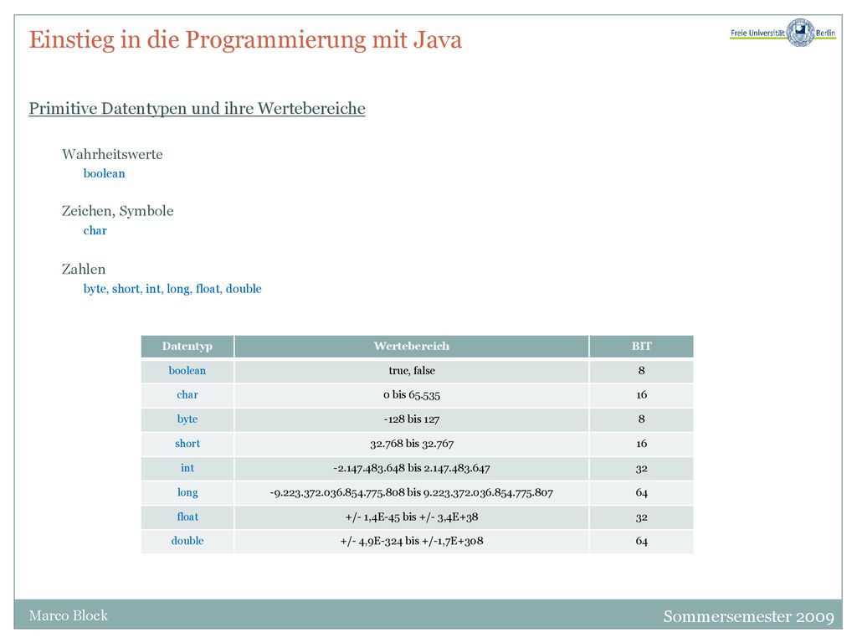Click the 'short' table cell
857x643 pixels.
pyautogui.click(x=187, y=444)
